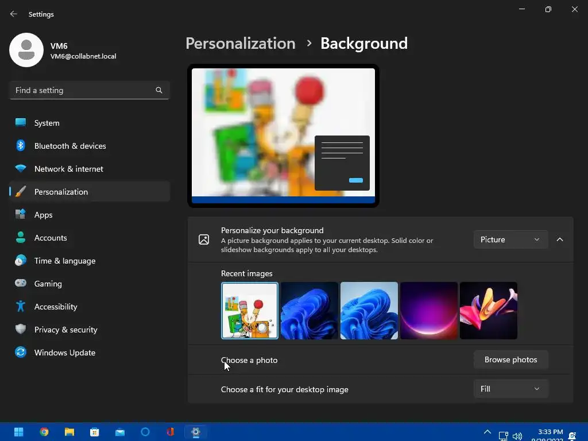Select the Apps settings category
This screenshot has height=441, width=588.
click(90, 215)
